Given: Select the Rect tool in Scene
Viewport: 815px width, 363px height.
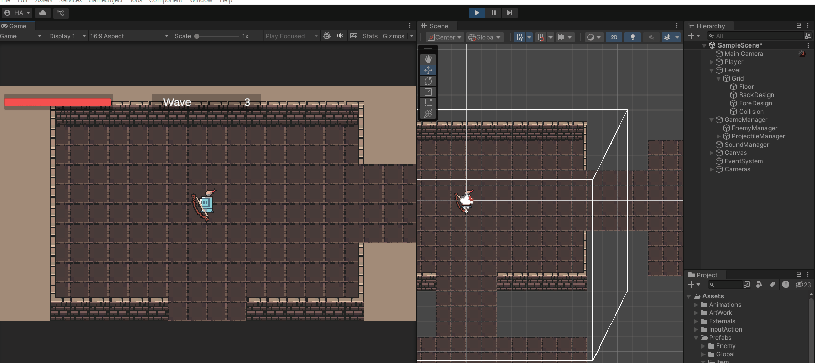Looking at the screenshot, I should point(428,103).
